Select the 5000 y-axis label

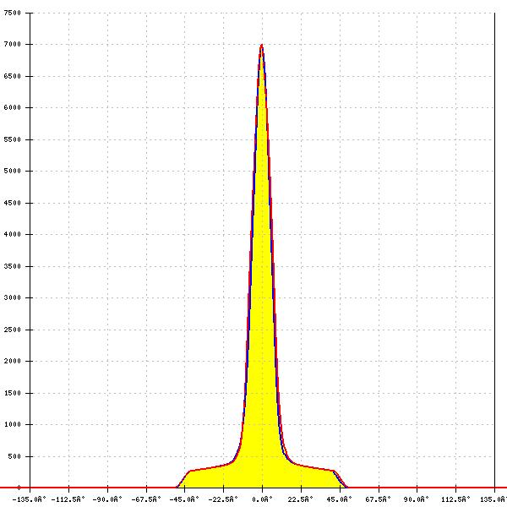tap(13, 171)
